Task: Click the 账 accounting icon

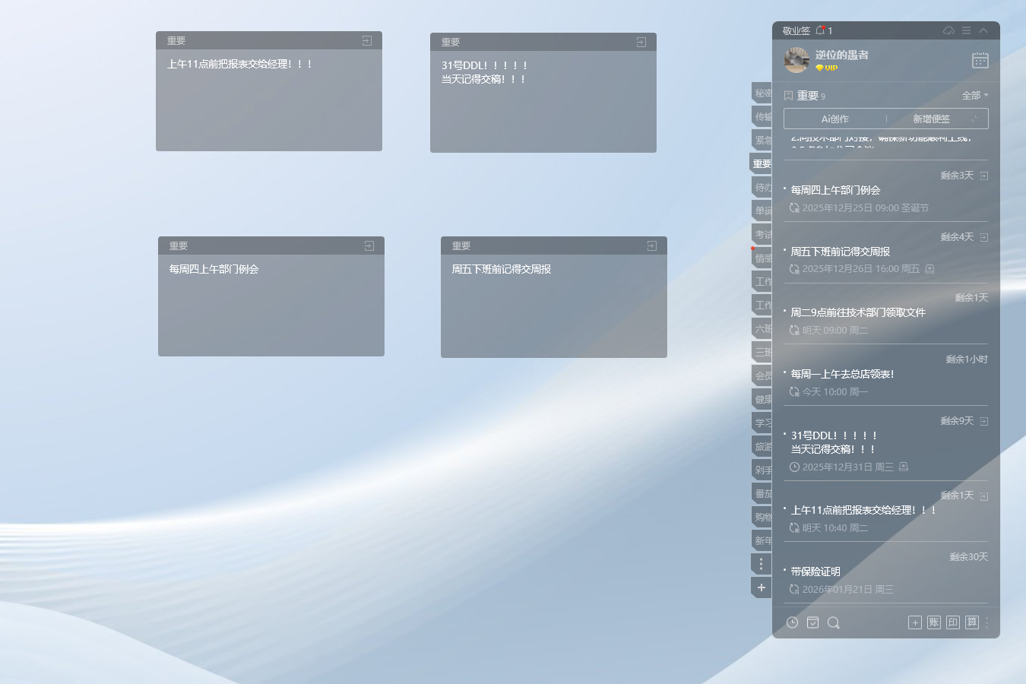Action: click(934, 622)
